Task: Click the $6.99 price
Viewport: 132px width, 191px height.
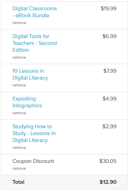Action: tap(109, 36)
